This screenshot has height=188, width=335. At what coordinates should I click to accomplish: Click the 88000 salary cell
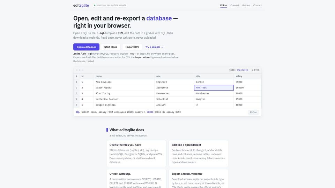click(247, 105)
